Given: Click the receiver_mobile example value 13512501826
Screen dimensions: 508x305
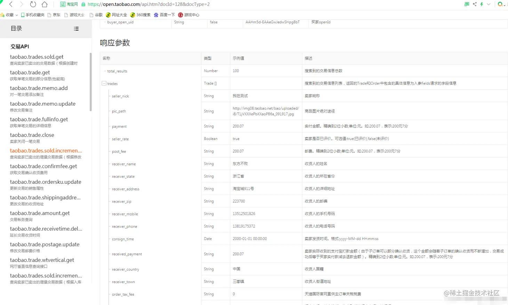Looking at the screenshot, I should coord(244,214).
